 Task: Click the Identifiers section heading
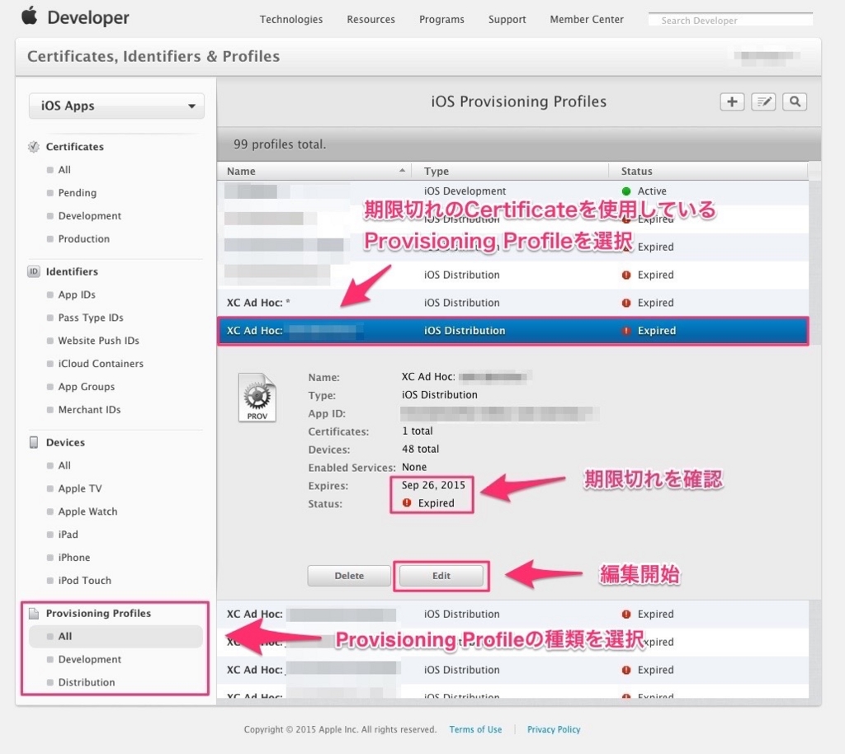pyautogui.click(x=72, y=271)
